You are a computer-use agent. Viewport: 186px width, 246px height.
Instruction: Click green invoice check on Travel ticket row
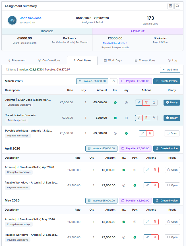click(115, 118)
